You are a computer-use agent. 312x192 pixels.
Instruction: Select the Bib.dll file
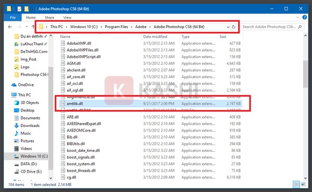click(72, 137)
